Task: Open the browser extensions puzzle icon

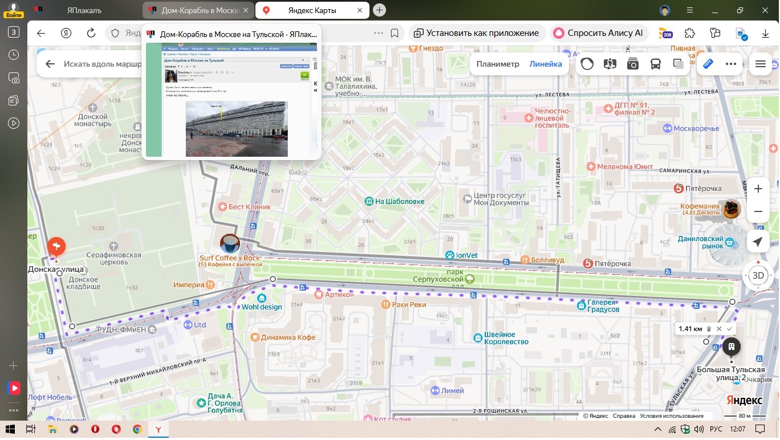Action: pyautogui.click(x=690, y=33)
